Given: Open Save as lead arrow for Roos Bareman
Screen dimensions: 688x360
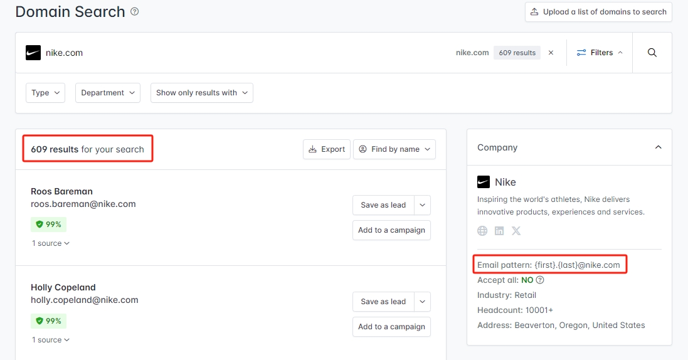Looking at the screenshot, I should pyautogui.click(x=423, y=205).
